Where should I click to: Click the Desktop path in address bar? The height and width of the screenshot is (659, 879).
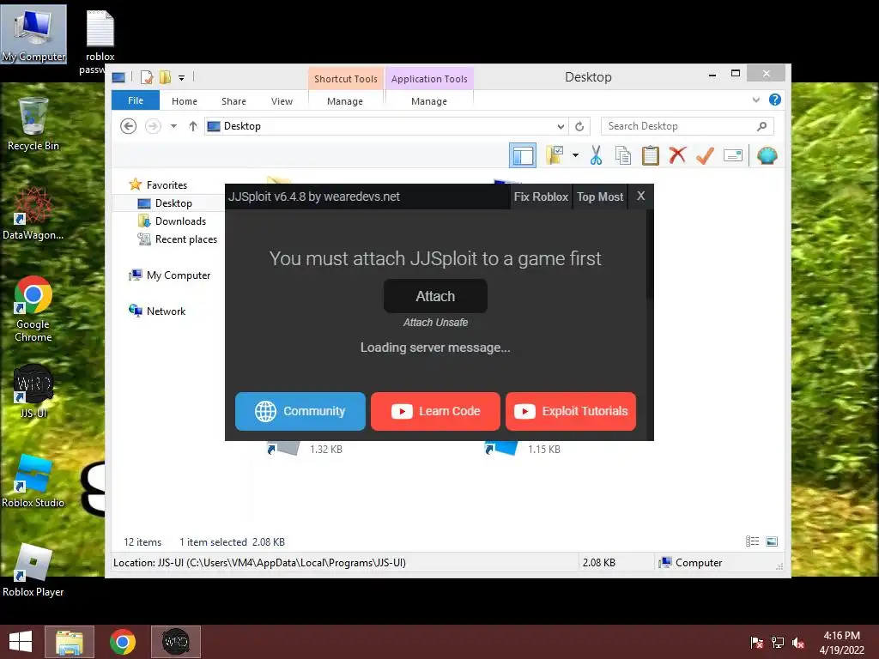(242, 126)
